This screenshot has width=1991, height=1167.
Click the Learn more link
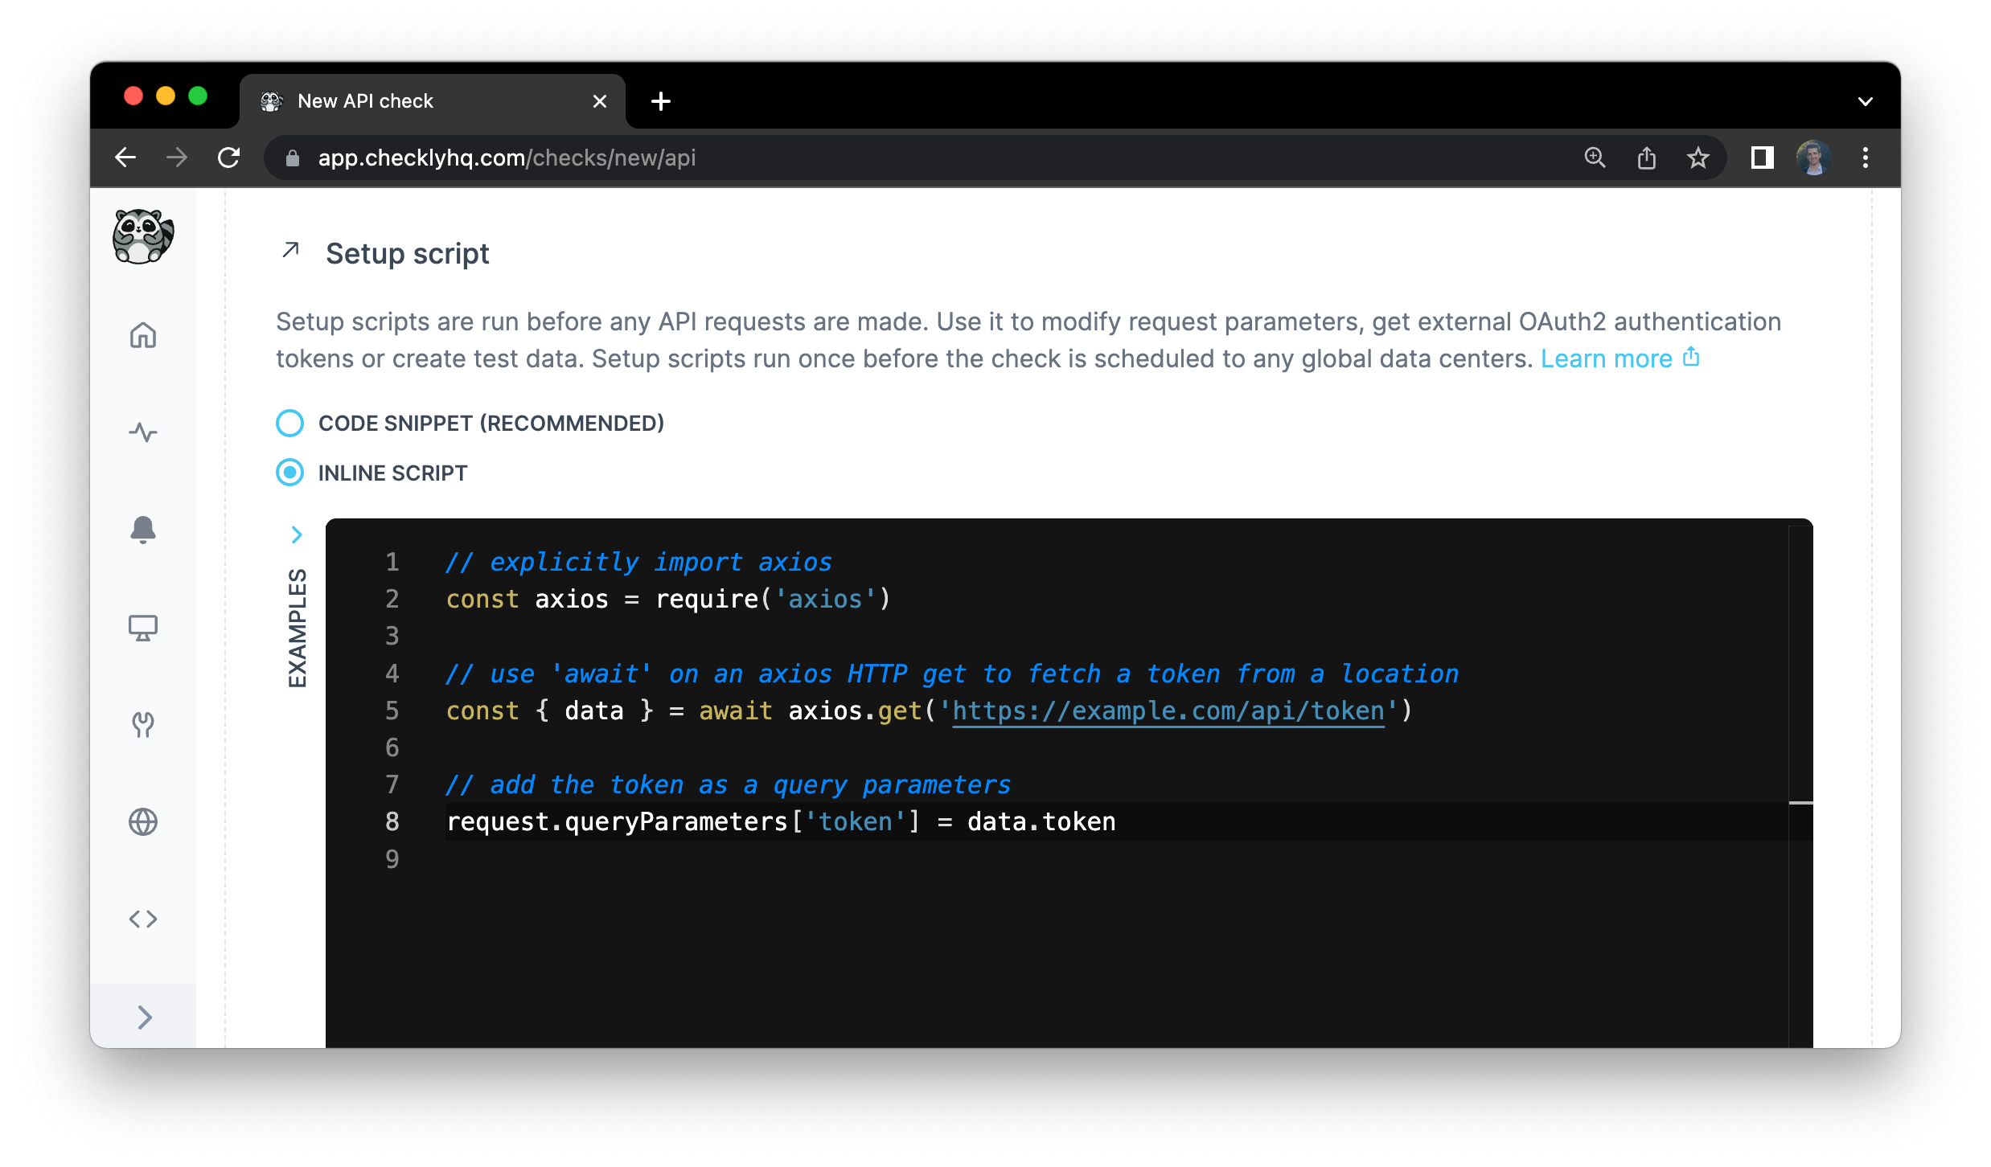tap(1605, 358)
